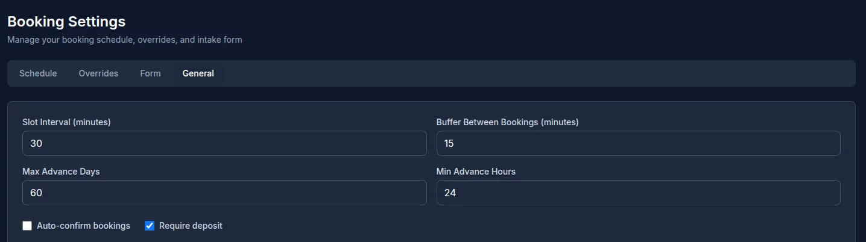Click into the Max Advance Days field
Screen dimensions: 866x242
[224, 193]
